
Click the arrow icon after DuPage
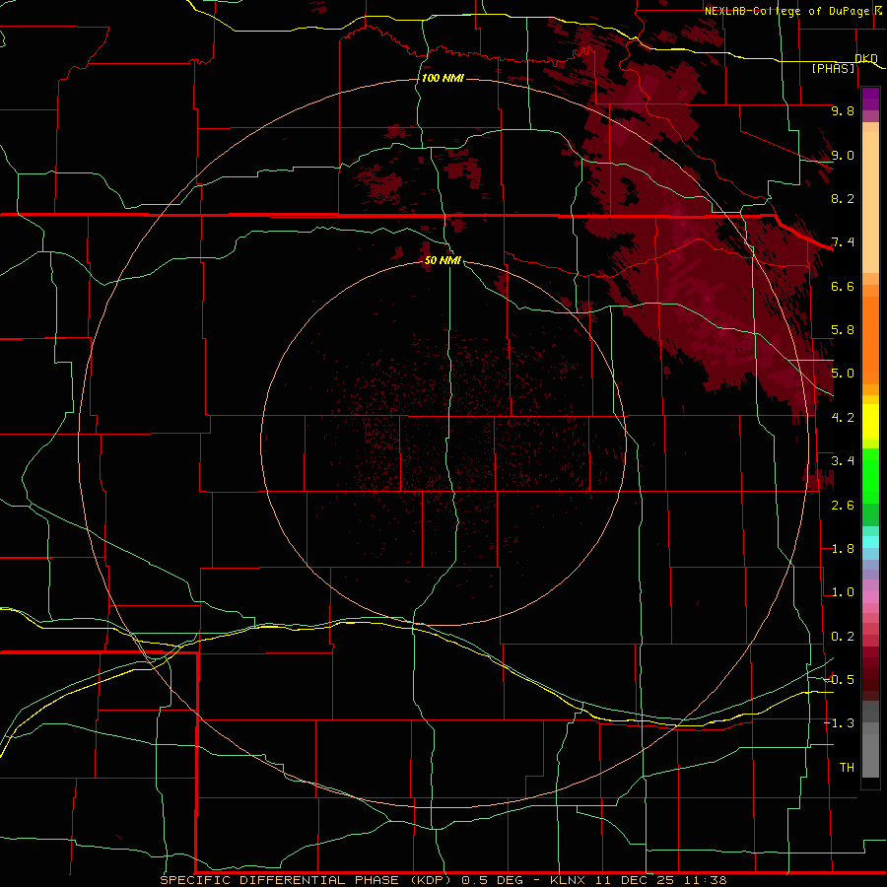tap(878, 10)
